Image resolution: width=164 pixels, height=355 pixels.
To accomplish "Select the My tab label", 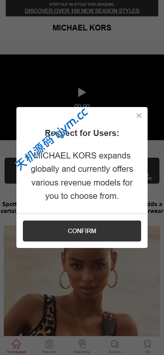I will click(x=148, y=352).
